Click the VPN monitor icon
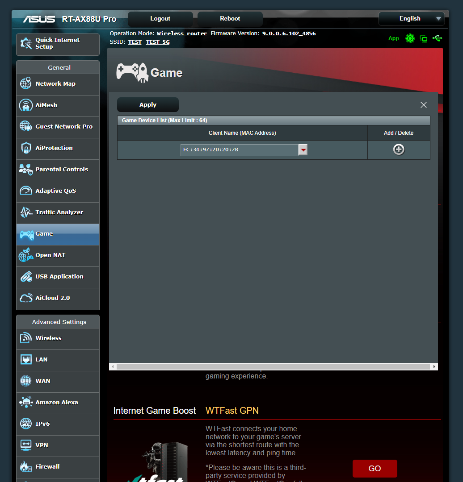Image resolution: width=463 pixels, height=482 pixels. pos(26,445)
